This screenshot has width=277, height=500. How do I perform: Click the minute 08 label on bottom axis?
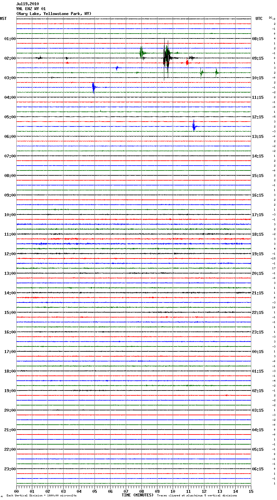pyautogui.click(x=141, y=491)
